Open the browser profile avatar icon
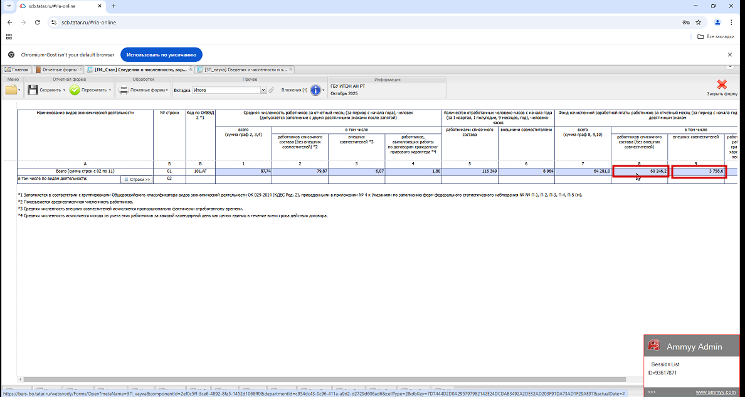The image size is (745, 397). coord(717,23)
